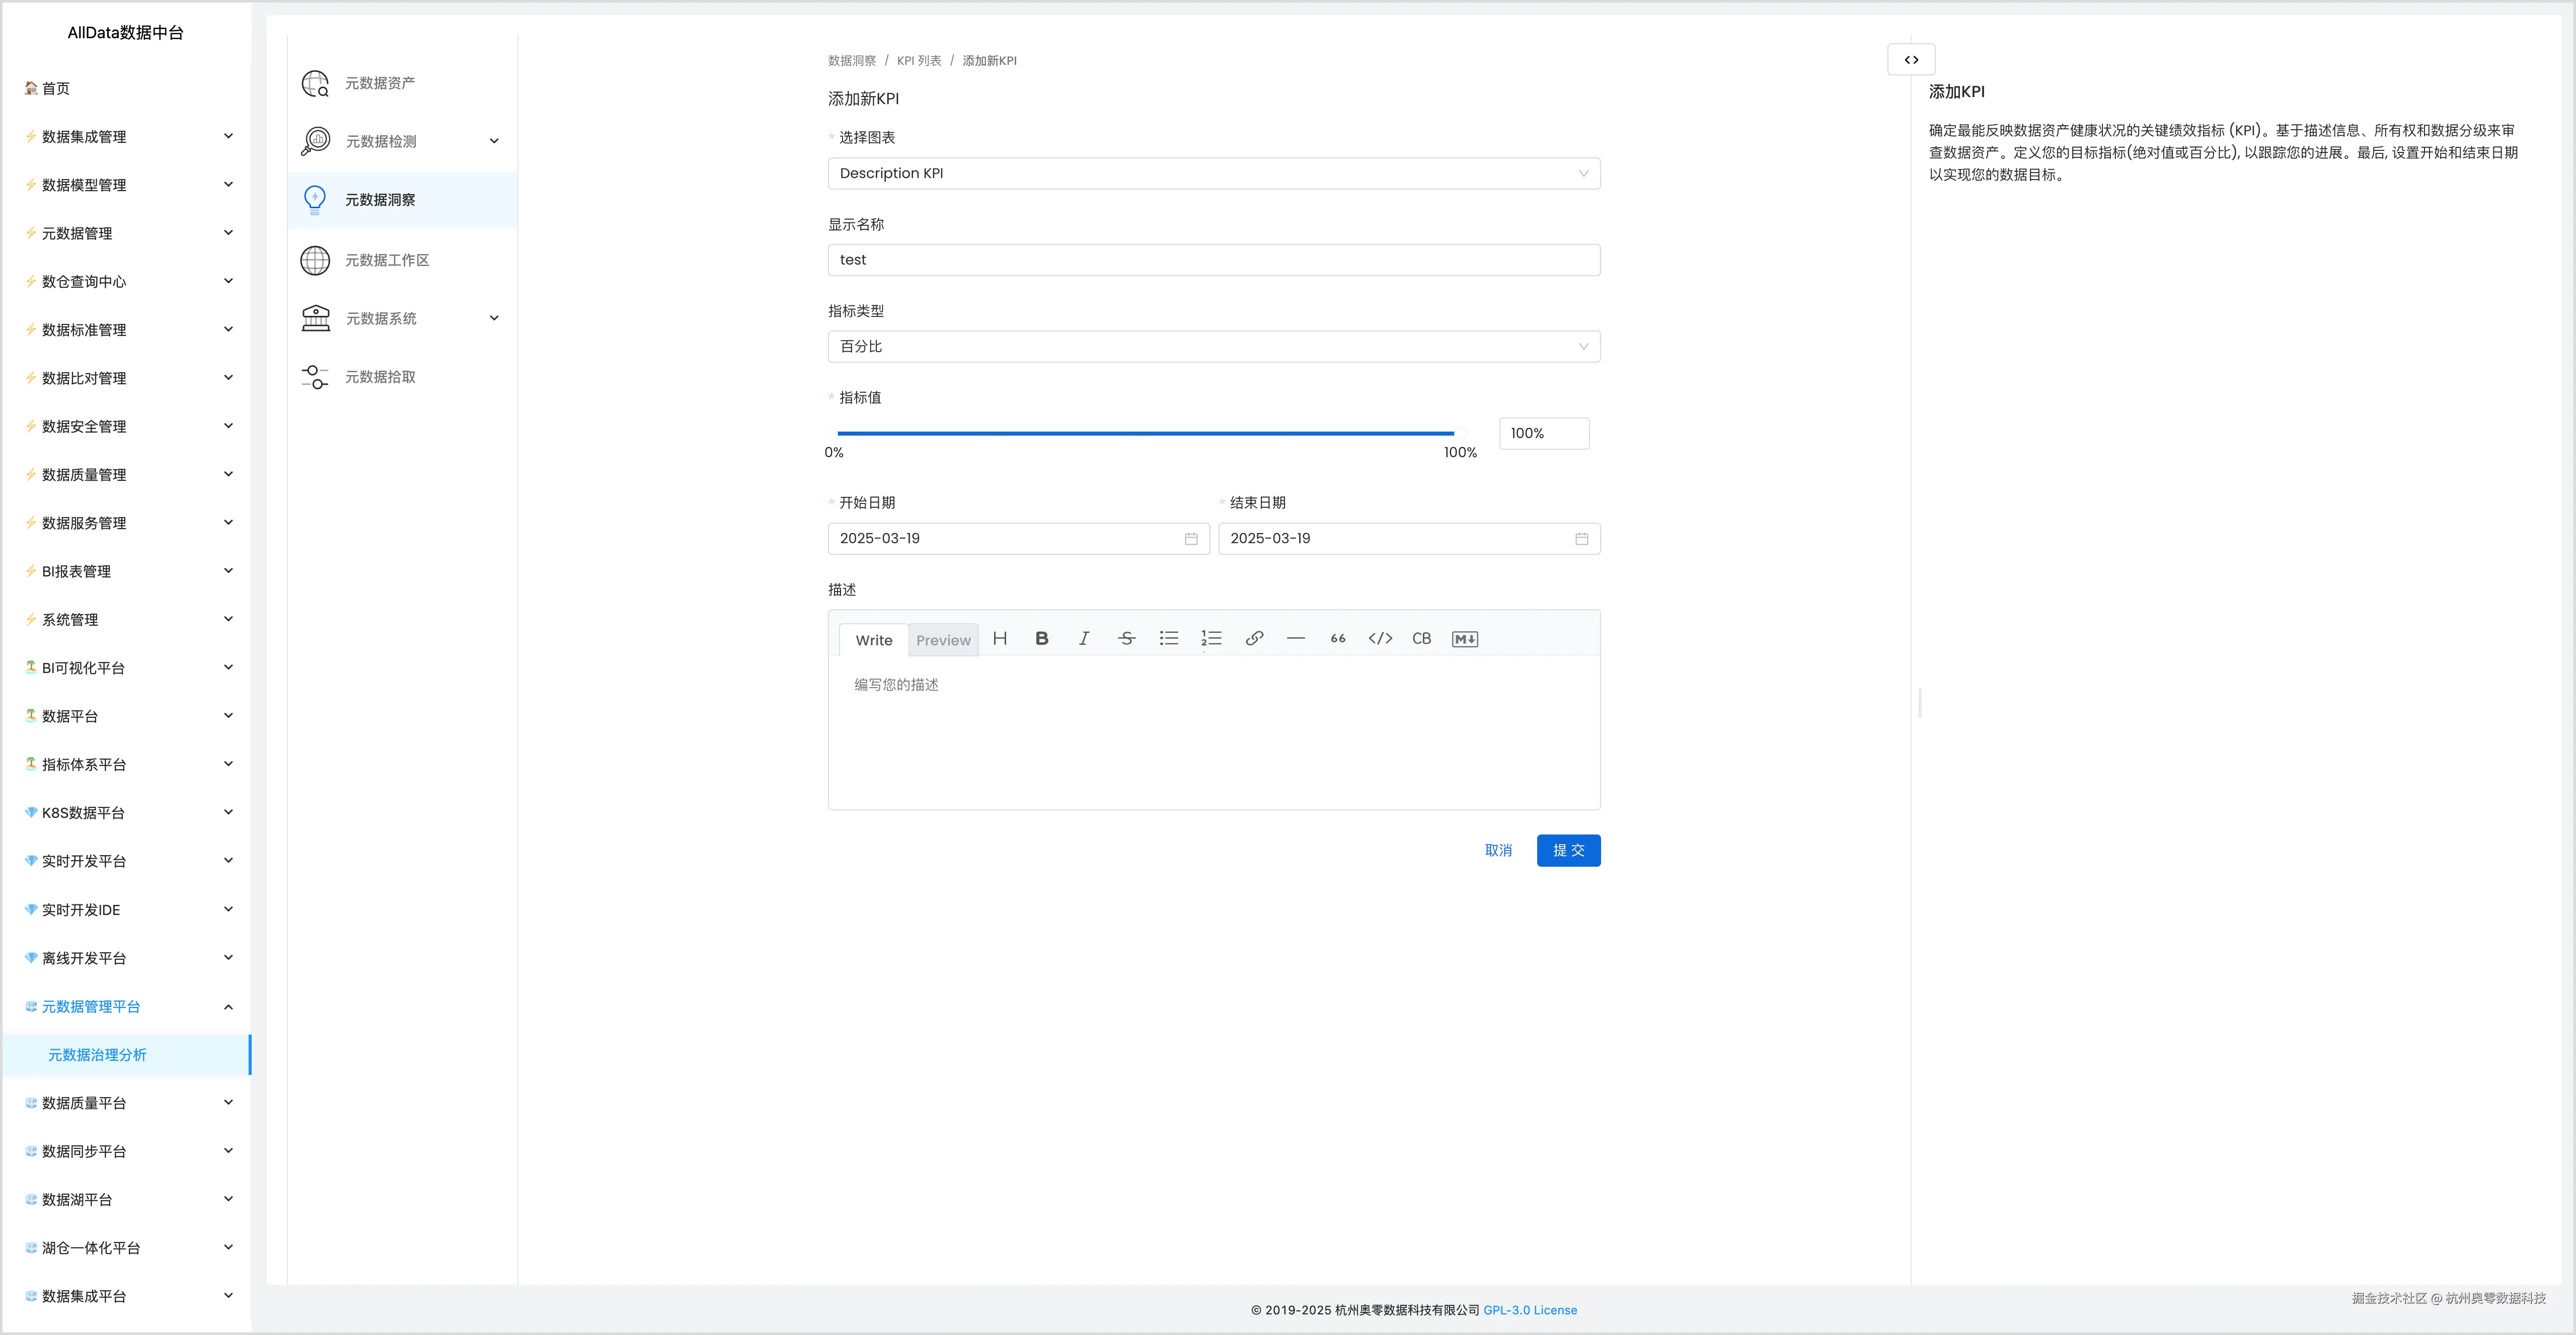Click the 显示名称 input field

tap(1213, 260)
